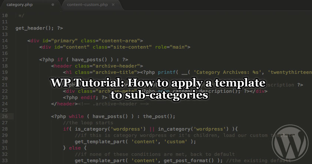Click in_category('wordpress') on line 28
Image resolution: width=312 pixels, height=164 pixels.
point(193,129)
